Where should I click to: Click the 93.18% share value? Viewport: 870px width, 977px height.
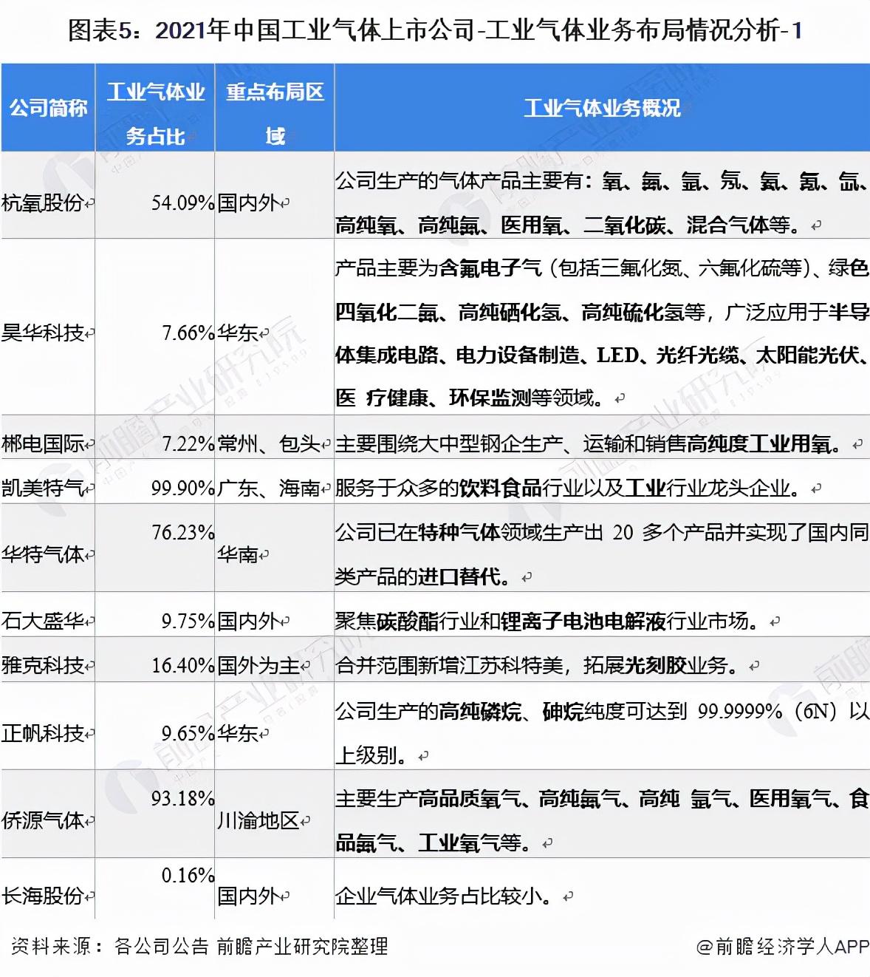coord(182,798)
